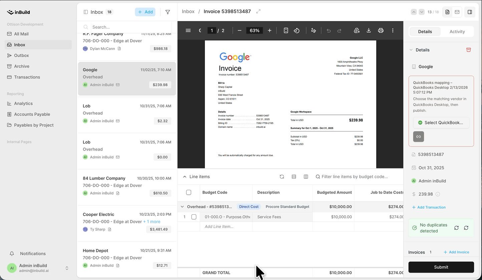
Task: Click the Add Line Item cell
Action: [x=226, y=227]
